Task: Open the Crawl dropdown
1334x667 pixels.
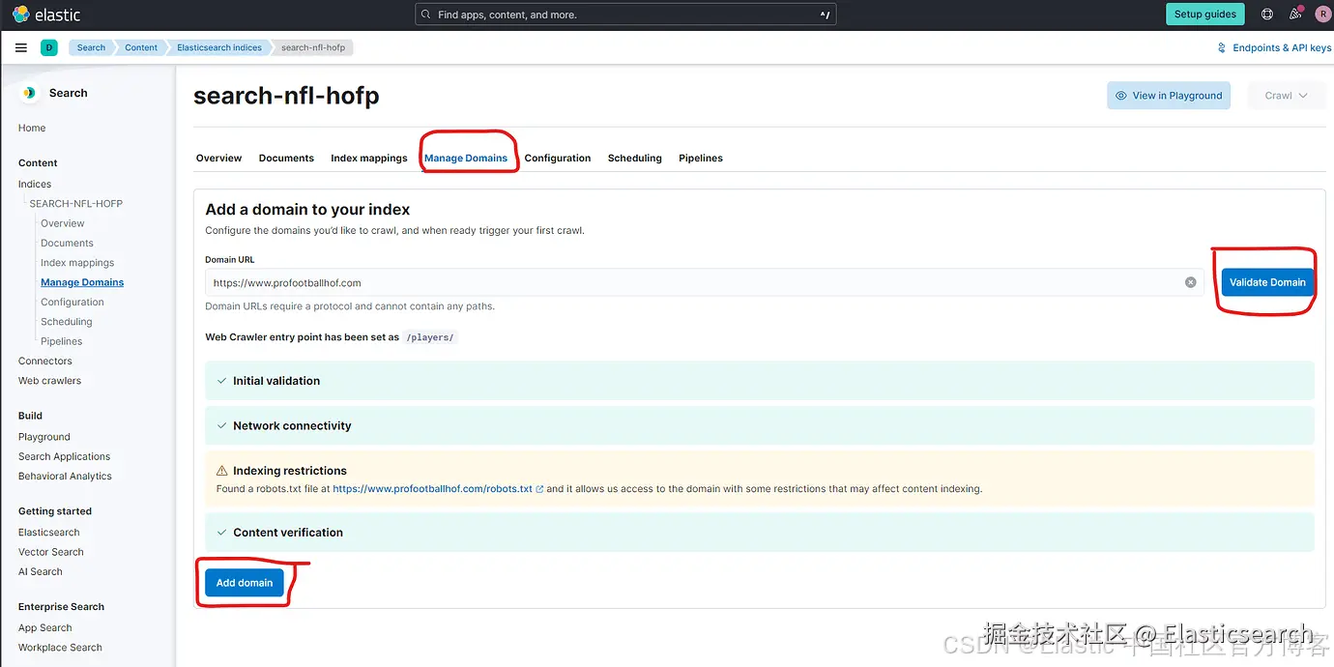Action: pyautogui.click(x=1286, y=96)
